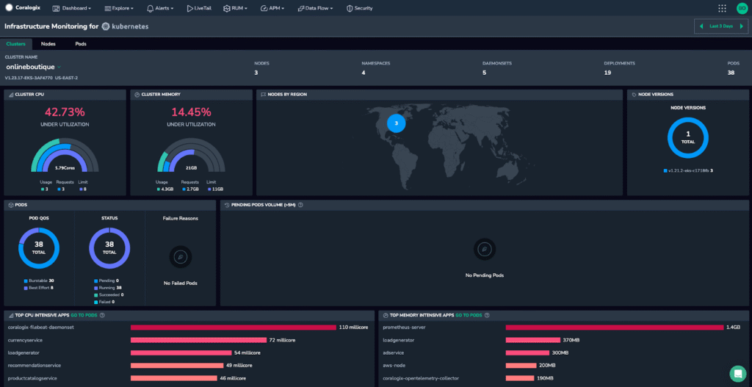Screen dimensions: 752x387
Task: Toggle the Best Effort legend swatch
Action: pyautogui.click(x=26, y=288)
